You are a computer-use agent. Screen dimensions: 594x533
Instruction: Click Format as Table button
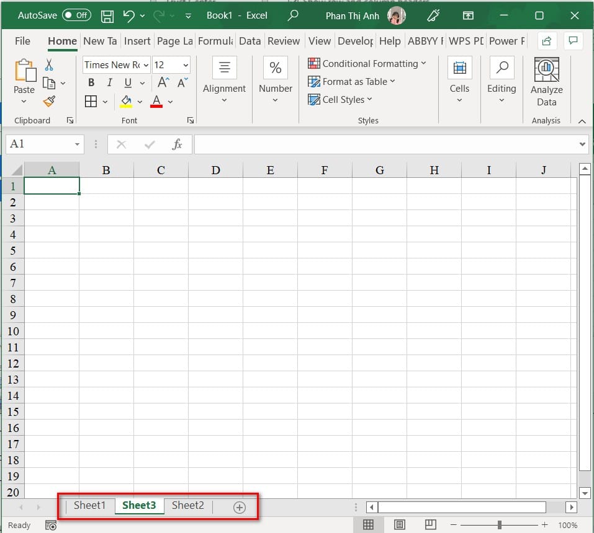[351, 81]
